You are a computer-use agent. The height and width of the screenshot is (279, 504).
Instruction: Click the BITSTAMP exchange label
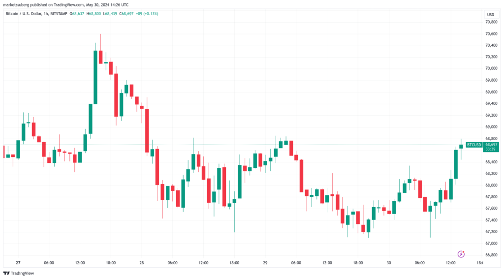(59, 14)
